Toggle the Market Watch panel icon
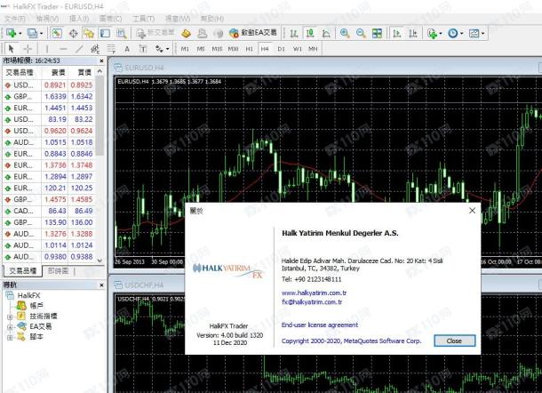This screenshot has width=542, height=393. pos(57,33)
